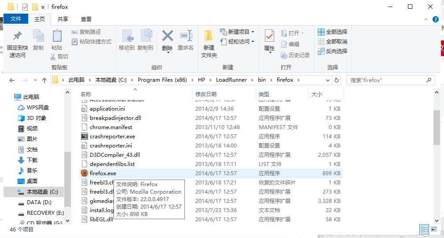Click Select none (全部取消)
The image size is (444, 238).
pos(332,42)
